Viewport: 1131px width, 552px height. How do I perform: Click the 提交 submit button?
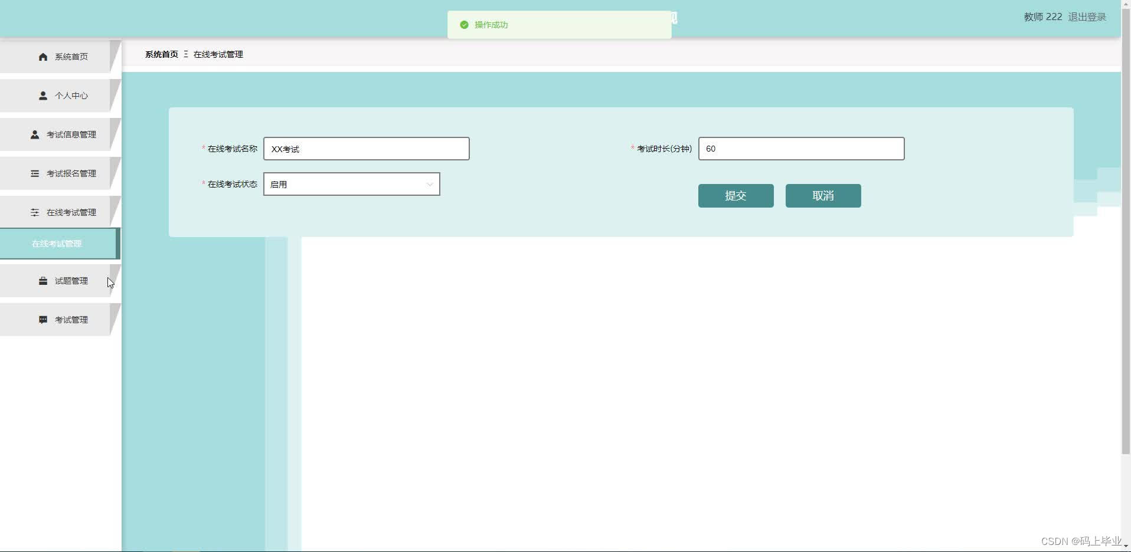[736, 195]
